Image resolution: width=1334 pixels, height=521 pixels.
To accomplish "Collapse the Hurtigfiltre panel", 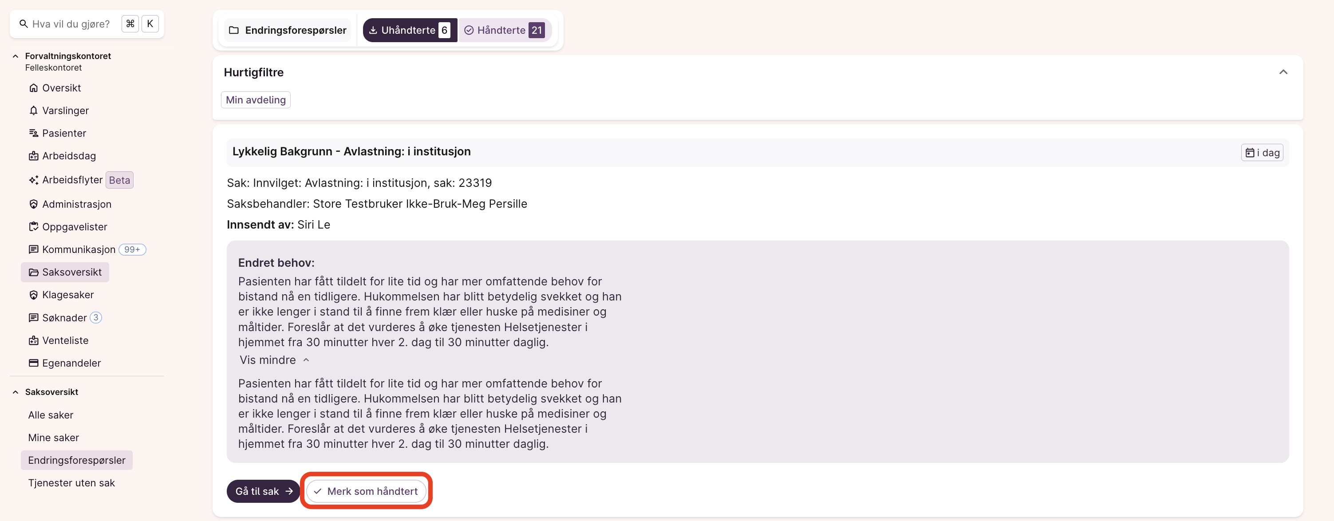I will [x=1283, y=72].
